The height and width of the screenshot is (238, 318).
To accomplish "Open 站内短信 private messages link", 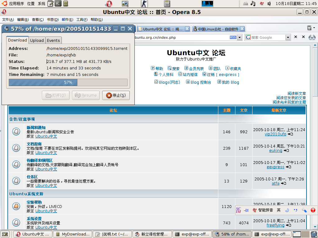I will pyautogui.click(x=188, y=74).
